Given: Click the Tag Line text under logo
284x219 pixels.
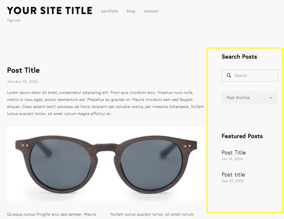Looking at the screenshot, I should point(14,20).
